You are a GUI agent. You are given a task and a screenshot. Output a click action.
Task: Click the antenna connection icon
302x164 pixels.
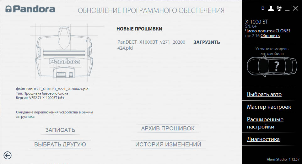click(x=279, y=8)
